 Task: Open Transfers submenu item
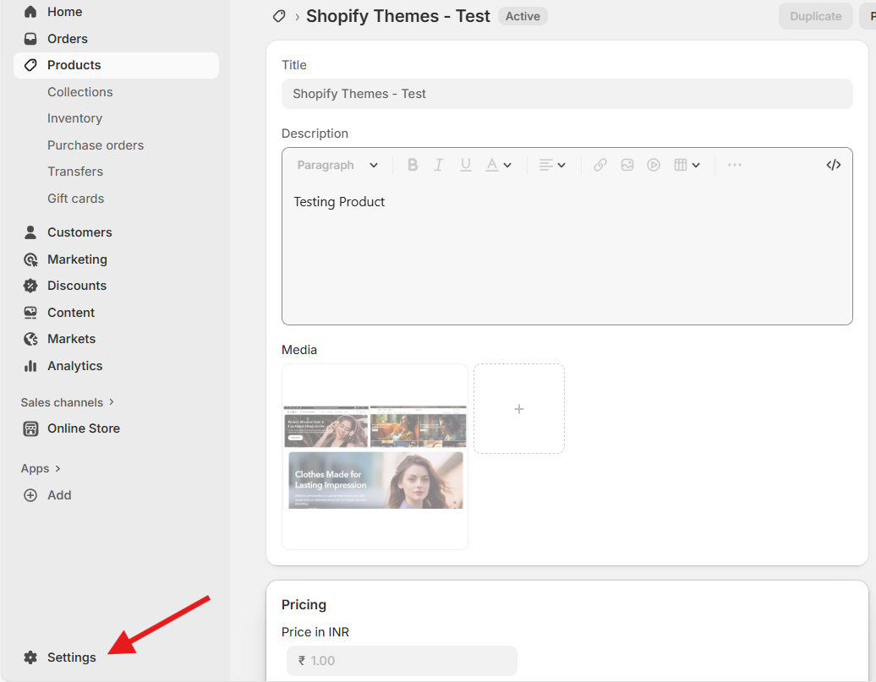click(75, 172)
